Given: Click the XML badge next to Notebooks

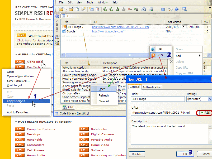Looking at the screenshot, I should pyautogui.click(x=84, y=129).
